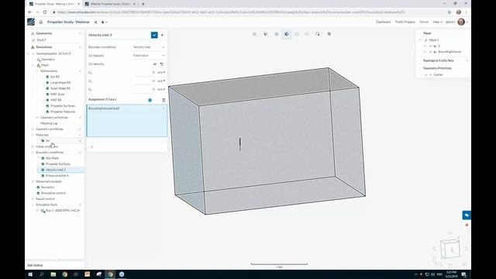This screenshot has width=496, height=279.
Task: Select the Mesh item in simulation tree
Action: point(45,65)
